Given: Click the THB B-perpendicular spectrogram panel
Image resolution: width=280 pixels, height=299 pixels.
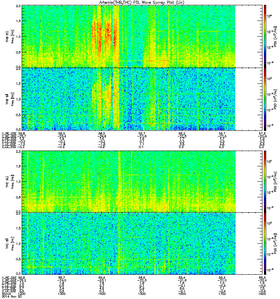Looking at the screenshot, I should [128, 36].
